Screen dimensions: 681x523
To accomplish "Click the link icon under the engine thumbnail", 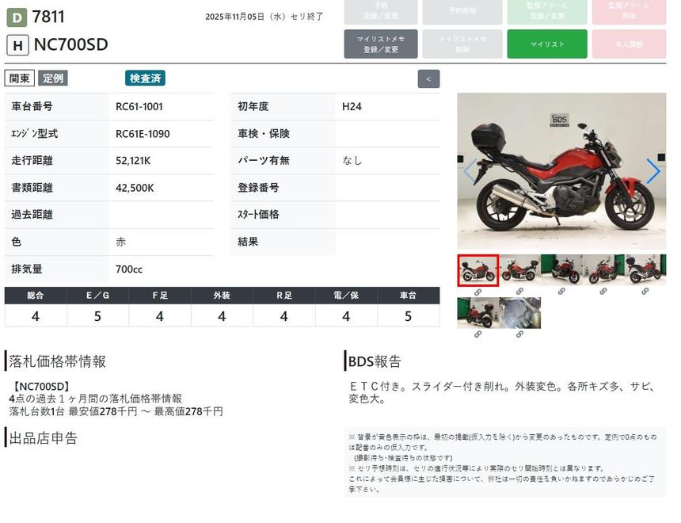I will coord(519,334).
